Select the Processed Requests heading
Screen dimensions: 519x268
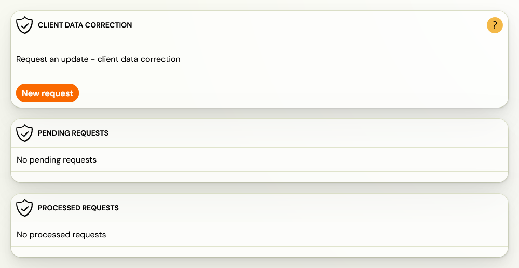click(x=78, y=208)
